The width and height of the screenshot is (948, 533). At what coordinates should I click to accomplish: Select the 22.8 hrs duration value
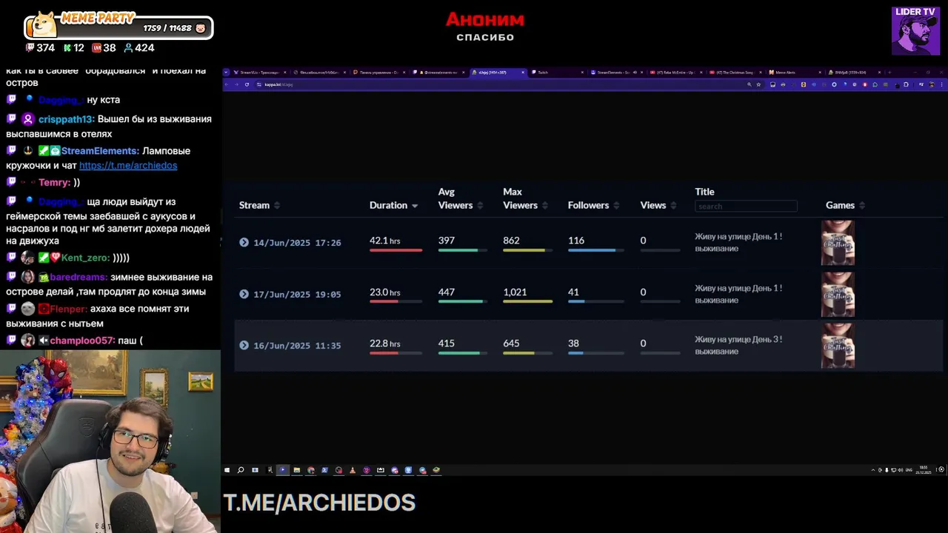[x=385, y=343]
